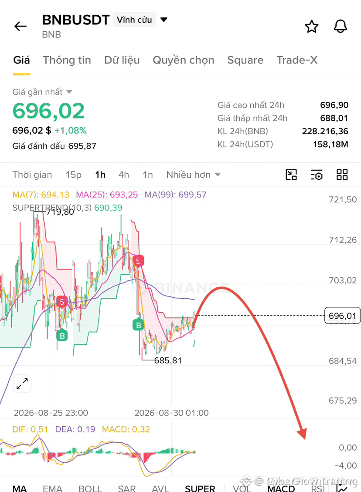This screenshot has width=361, height=492.
Task: Tap MACD: 0,32 value
Action: click(126, 429)
